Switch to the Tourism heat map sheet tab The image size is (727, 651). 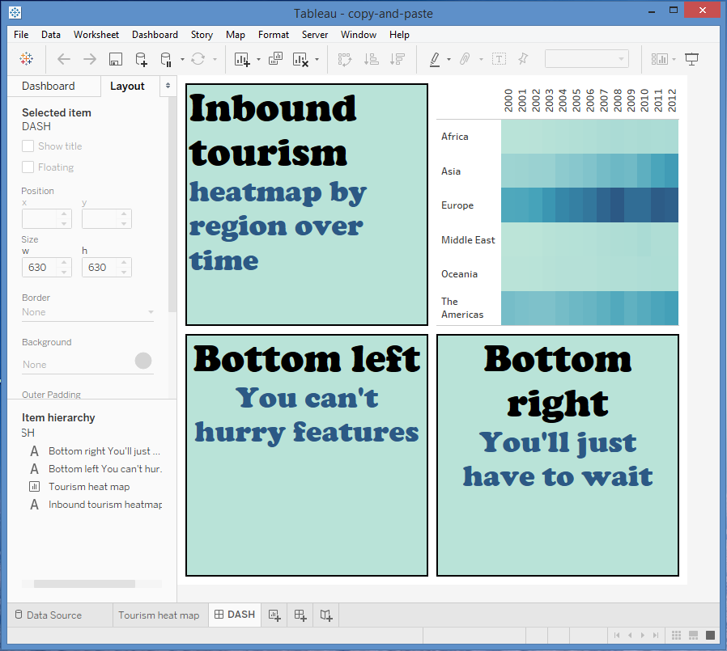[159, 615]
